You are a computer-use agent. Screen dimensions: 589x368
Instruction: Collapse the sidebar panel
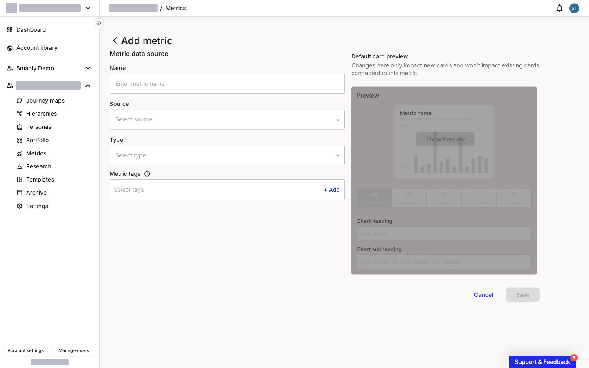pos(99,23)
